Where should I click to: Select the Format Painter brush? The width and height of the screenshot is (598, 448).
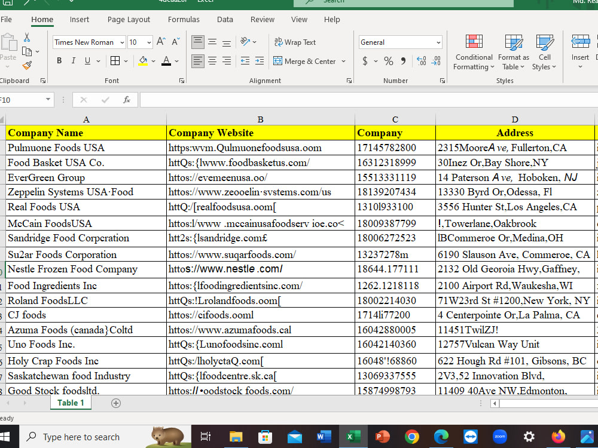coord(27,66)
